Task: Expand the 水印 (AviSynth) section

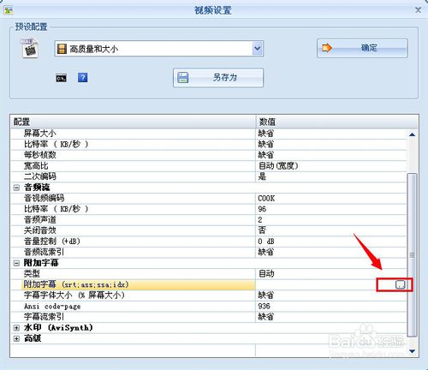Action: coord(17,328)
